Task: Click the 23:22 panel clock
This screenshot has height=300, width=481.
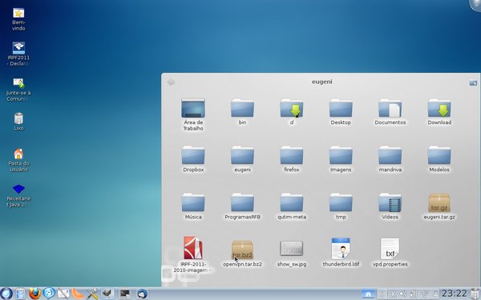Action: [x=455, y=294]
